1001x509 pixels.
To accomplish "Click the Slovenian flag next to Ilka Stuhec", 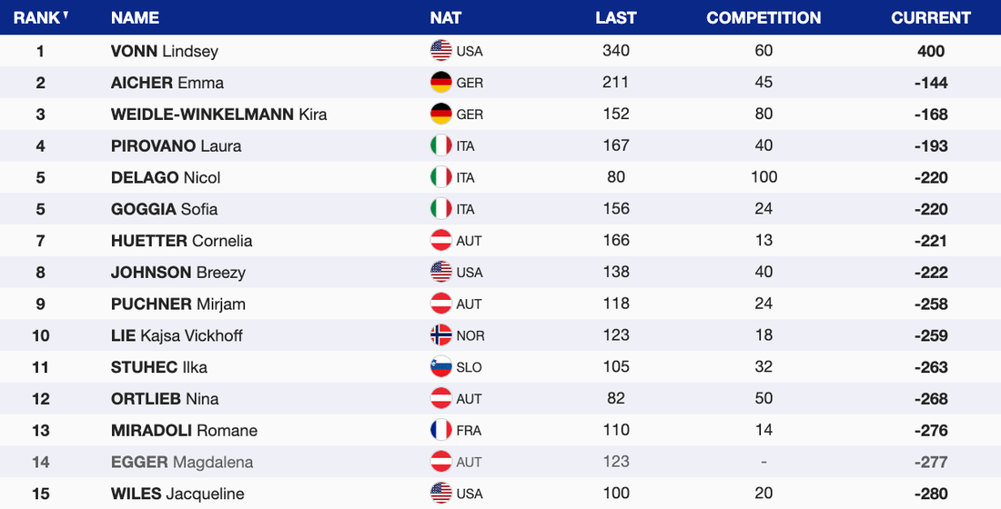I will click(441, 367).
